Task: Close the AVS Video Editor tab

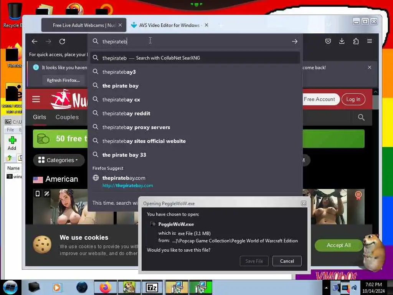Action: click(x=206, y=25)
